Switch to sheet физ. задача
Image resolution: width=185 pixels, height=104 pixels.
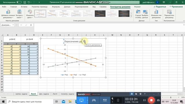click(44, 94)
